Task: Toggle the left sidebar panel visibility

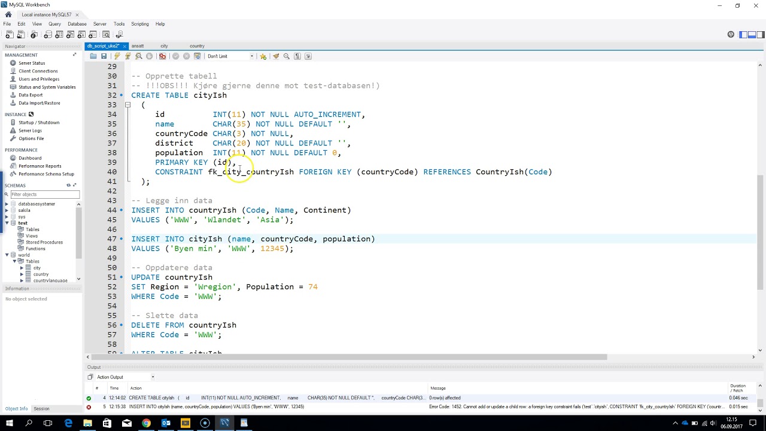Action: coord(743,35)
